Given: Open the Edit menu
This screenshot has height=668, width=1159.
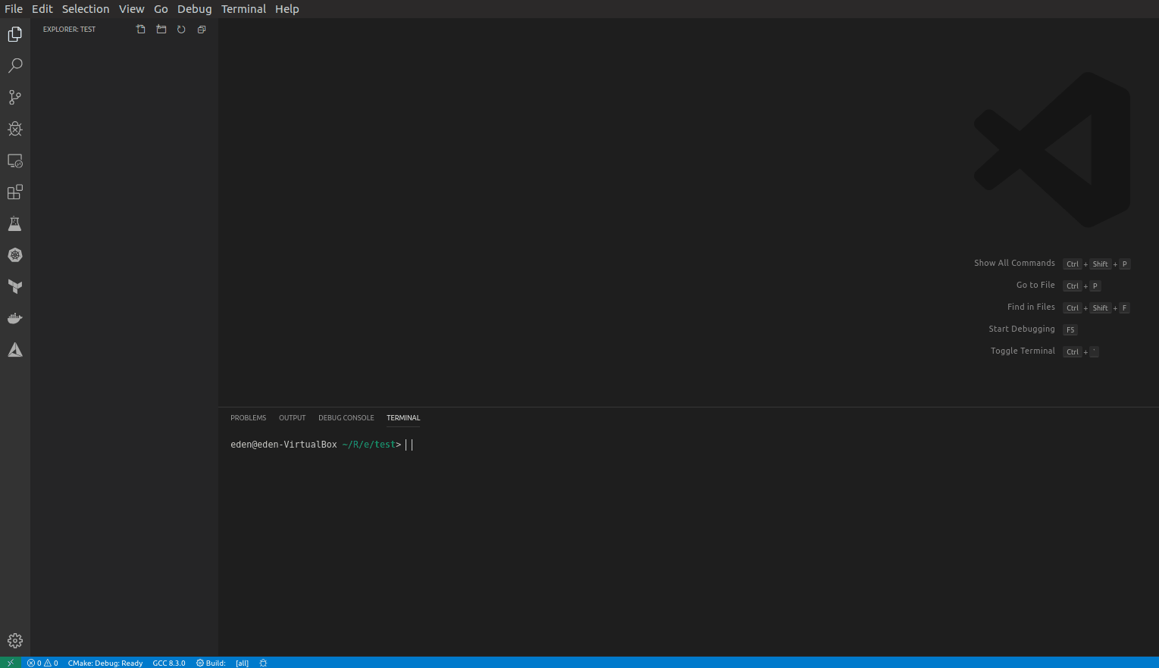Looking at the screenshot, I should (x=42, y=9).
